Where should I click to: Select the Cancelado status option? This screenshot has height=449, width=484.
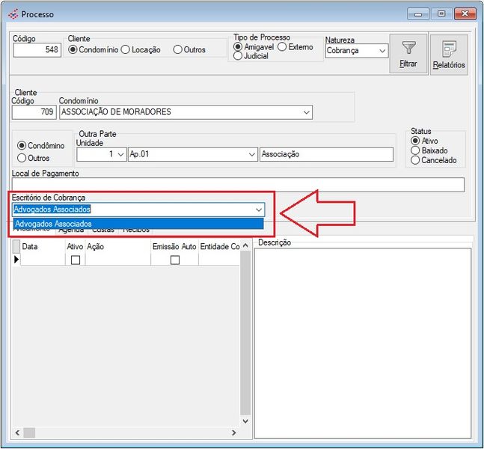416,160
